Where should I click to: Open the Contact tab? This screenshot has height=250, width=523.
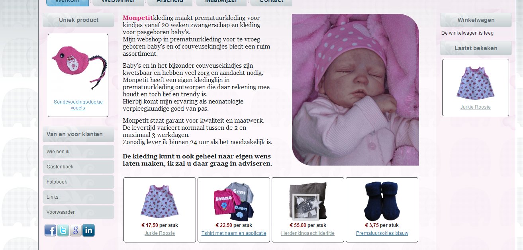click(x=271, y=2)
